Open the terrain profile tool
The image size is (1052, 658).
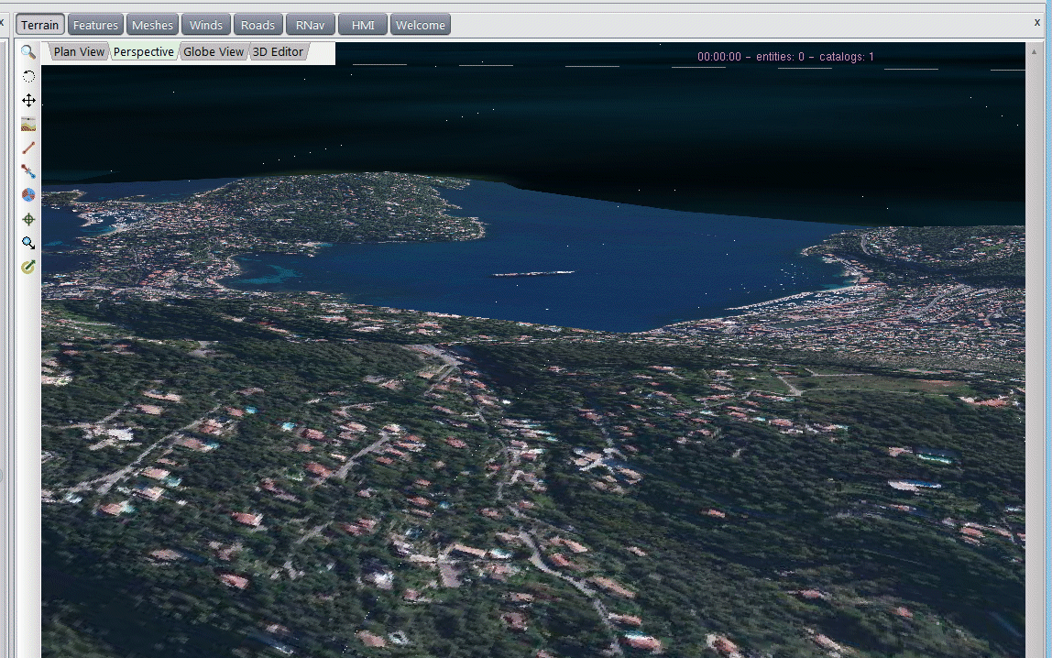pyautogui.click(x=28, y=124)
